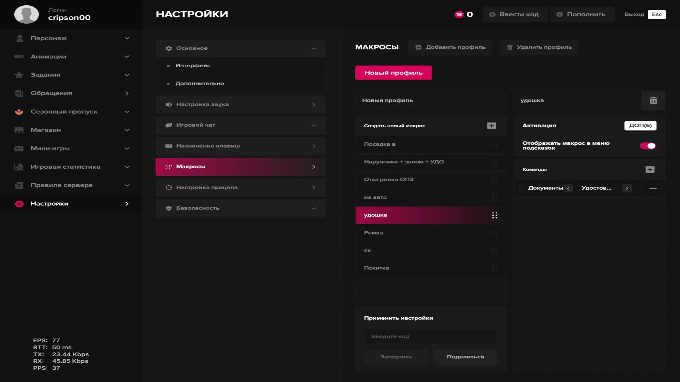Select the Персонаж sidebar icon

[x=19, y=38]
